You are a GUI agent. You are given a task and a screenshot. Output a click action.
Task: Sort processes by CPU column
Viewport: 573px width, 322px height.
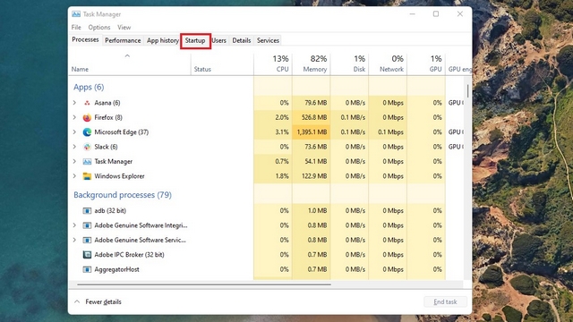pos(273,64)
